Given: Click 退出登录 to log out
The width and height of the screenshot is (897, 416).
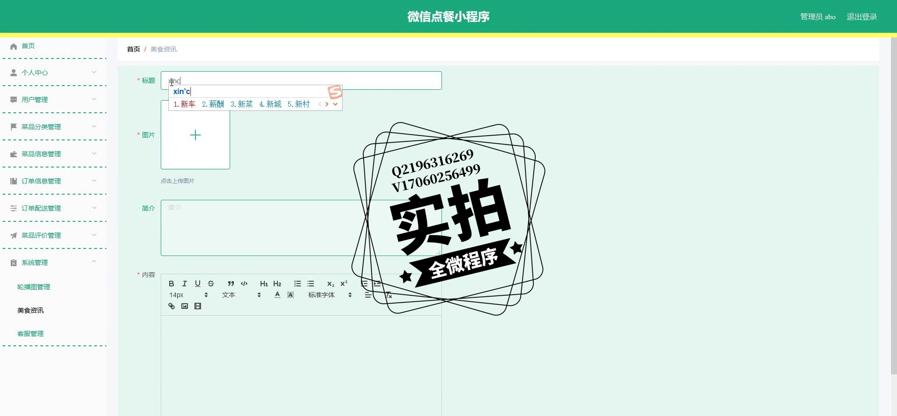Looking at the screenshot, I should click(861, 17).
